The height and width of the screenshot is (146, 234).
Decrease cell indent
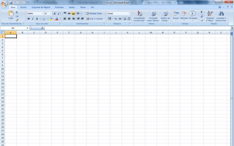pos(78,19)
